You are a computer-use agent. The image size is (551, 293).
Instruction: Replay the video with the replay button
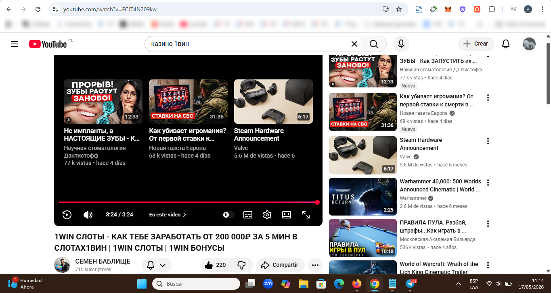[x=67, y=215]
